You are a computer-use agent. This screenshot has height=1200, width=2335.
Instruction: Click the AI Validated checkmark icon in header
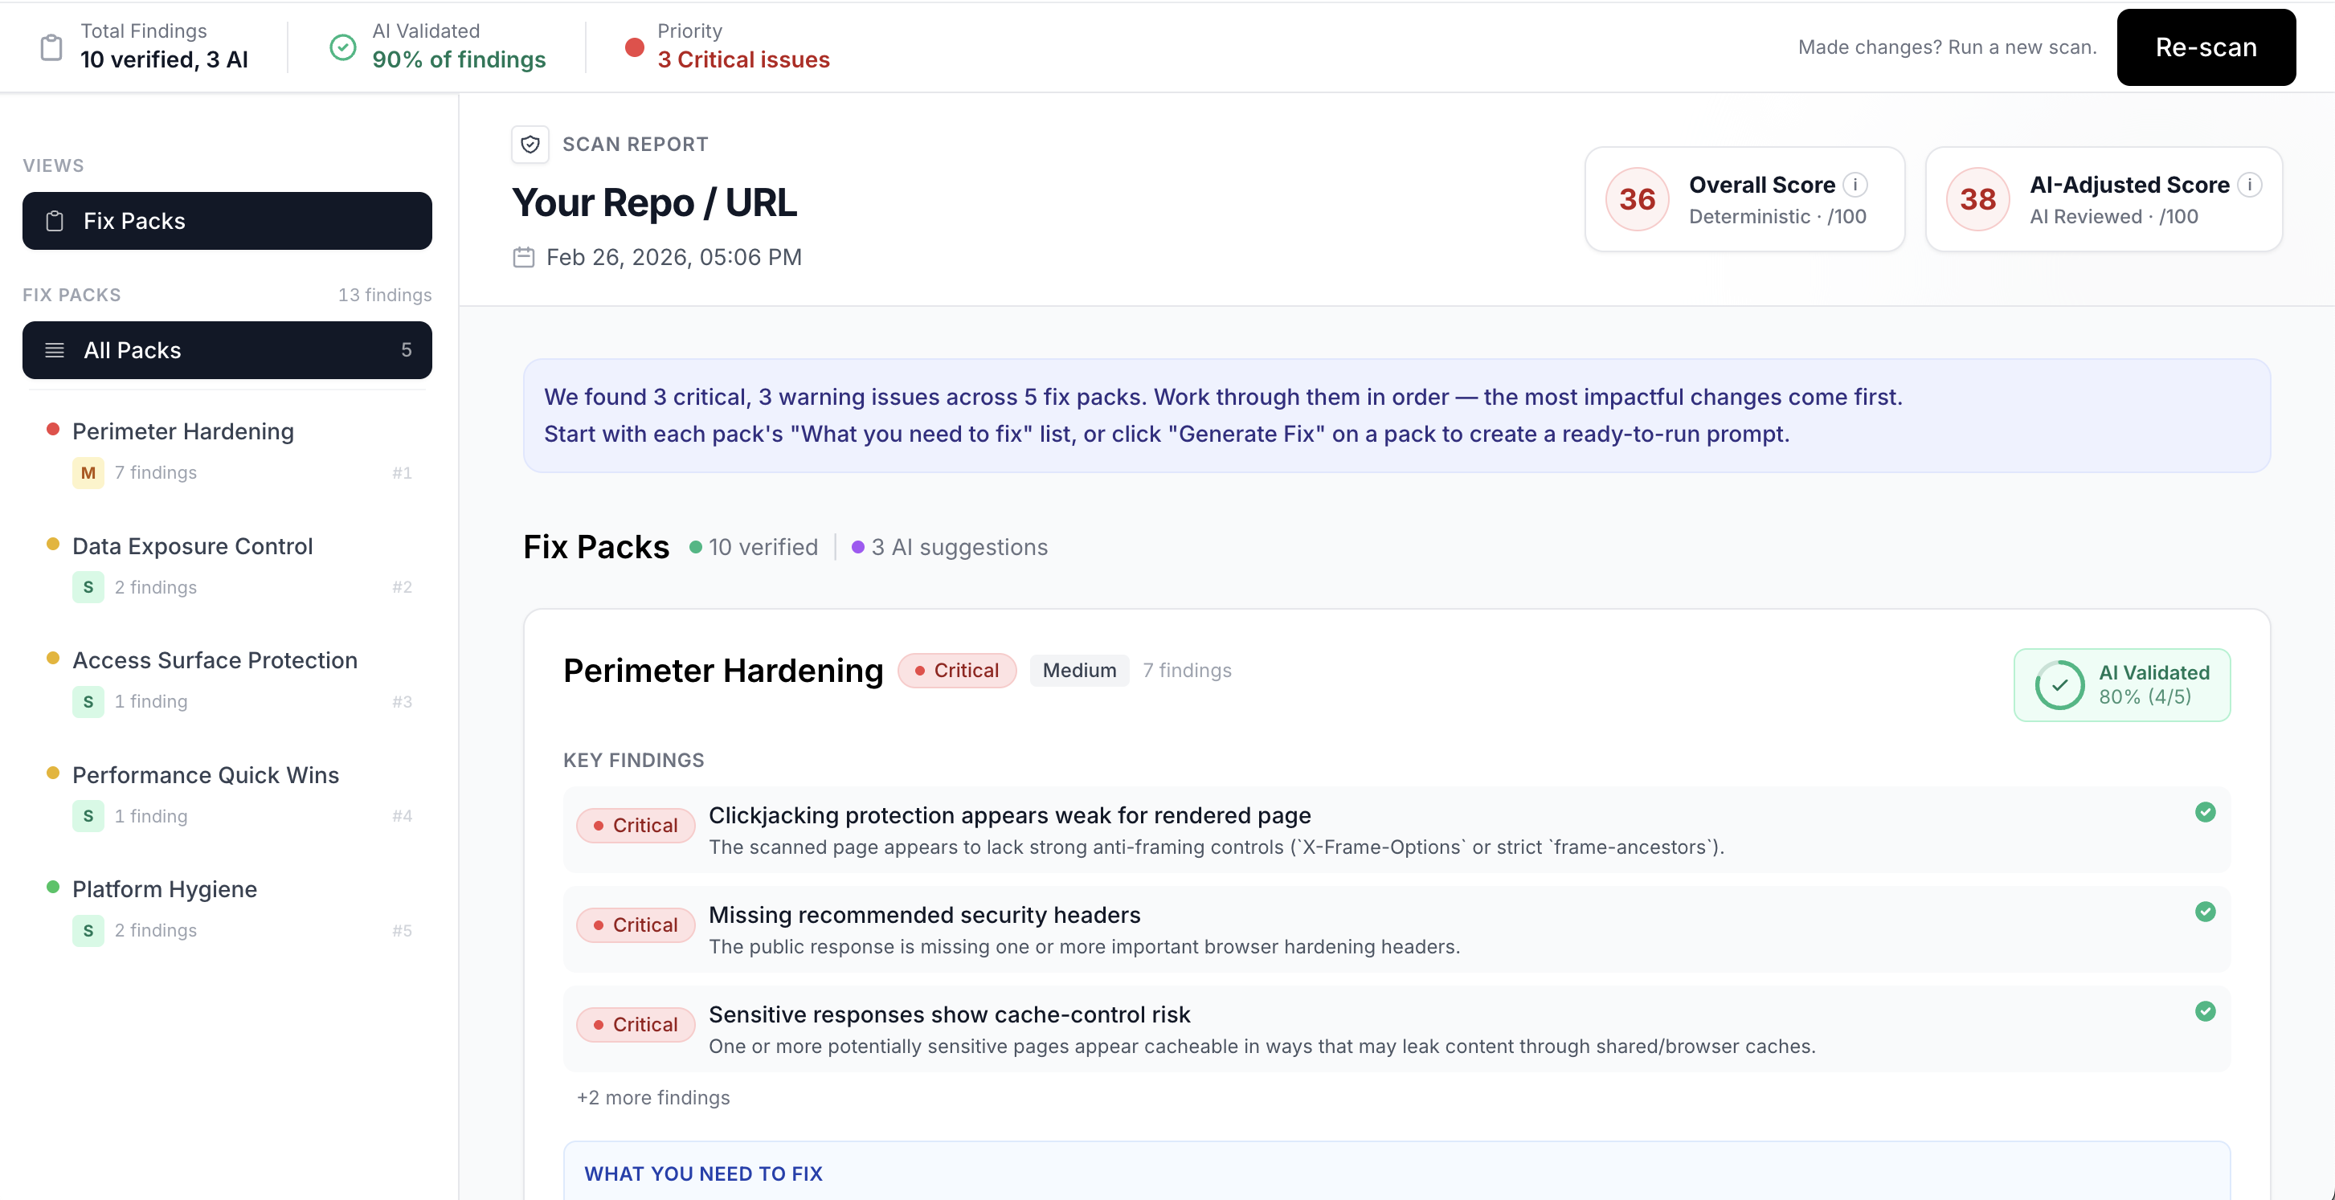(x=342, y=47)
